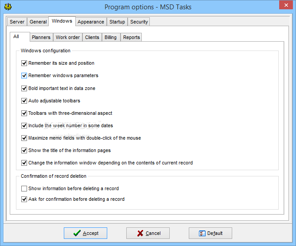Open the Startup tab
The image size is (296, 246).
coord(117,22)
